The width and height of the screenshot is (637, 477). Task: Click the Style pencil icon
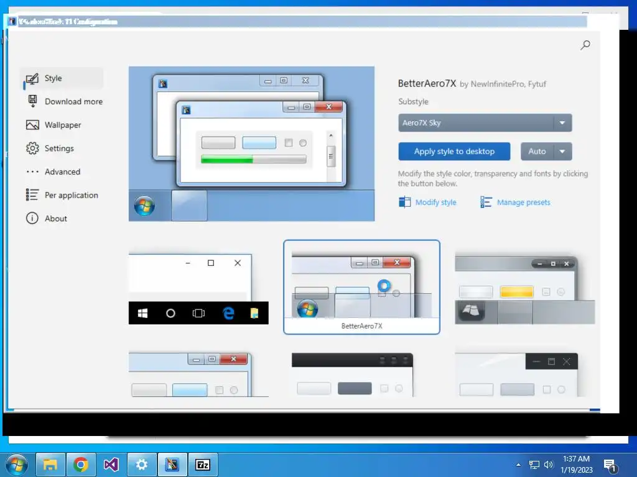[x=32, y=78]
